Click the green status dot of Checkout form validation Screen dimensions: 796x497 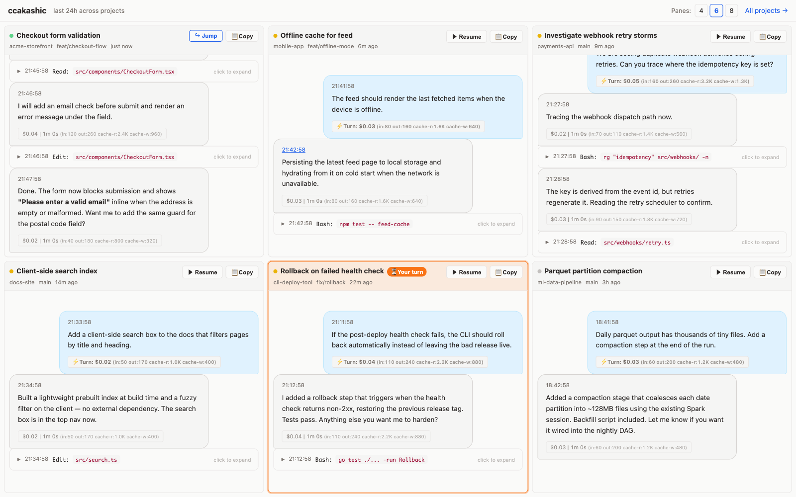pyautogui.click(x=11, y=36)
